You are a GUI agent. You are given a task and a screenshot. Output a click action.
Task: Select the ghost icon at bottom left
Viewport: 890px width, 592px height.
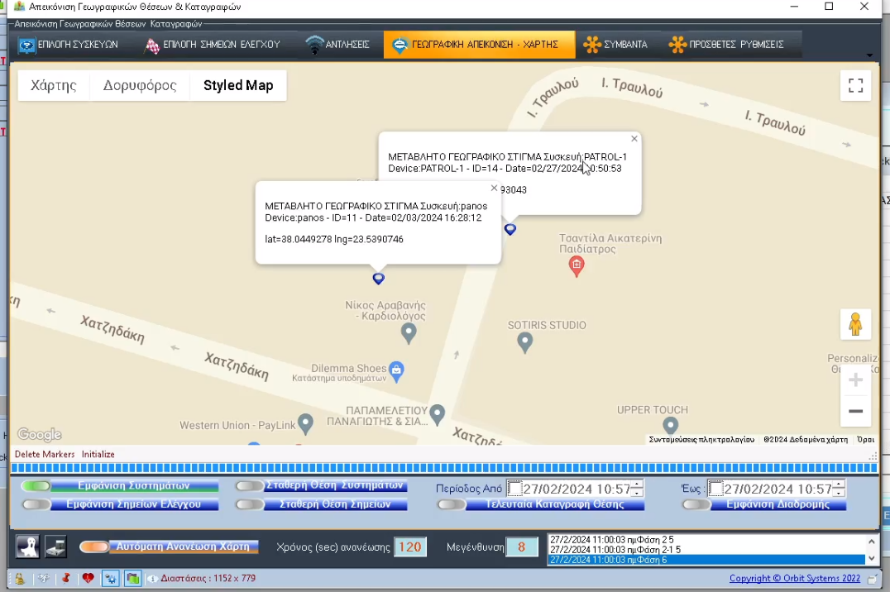click(x=27, y=547)
